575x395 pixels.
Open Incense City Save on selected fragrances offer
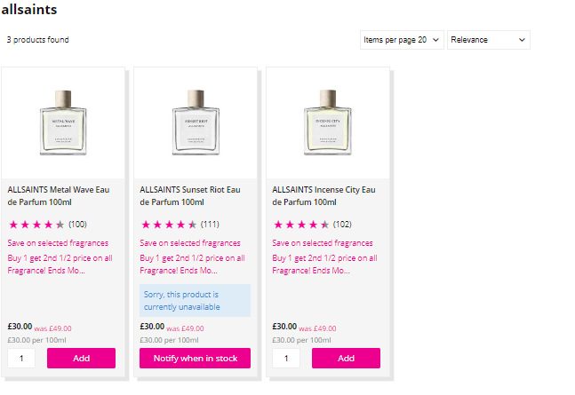[323, 243]
